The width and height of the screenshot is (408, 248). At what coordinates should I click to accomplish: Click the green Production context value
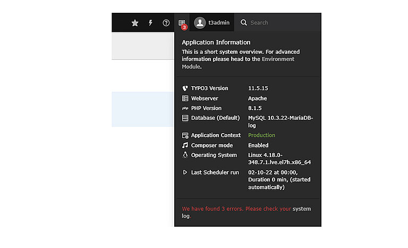tap(261, 135)
